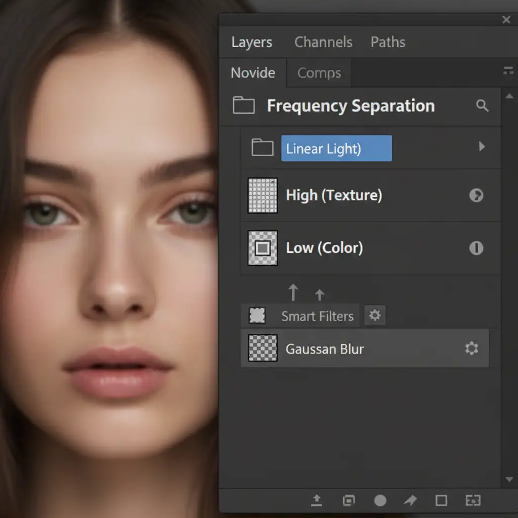Screen dimensions: 518x518
Task: Click the upload arrow icon in bottom bar
Action: (x=316, y=500)
